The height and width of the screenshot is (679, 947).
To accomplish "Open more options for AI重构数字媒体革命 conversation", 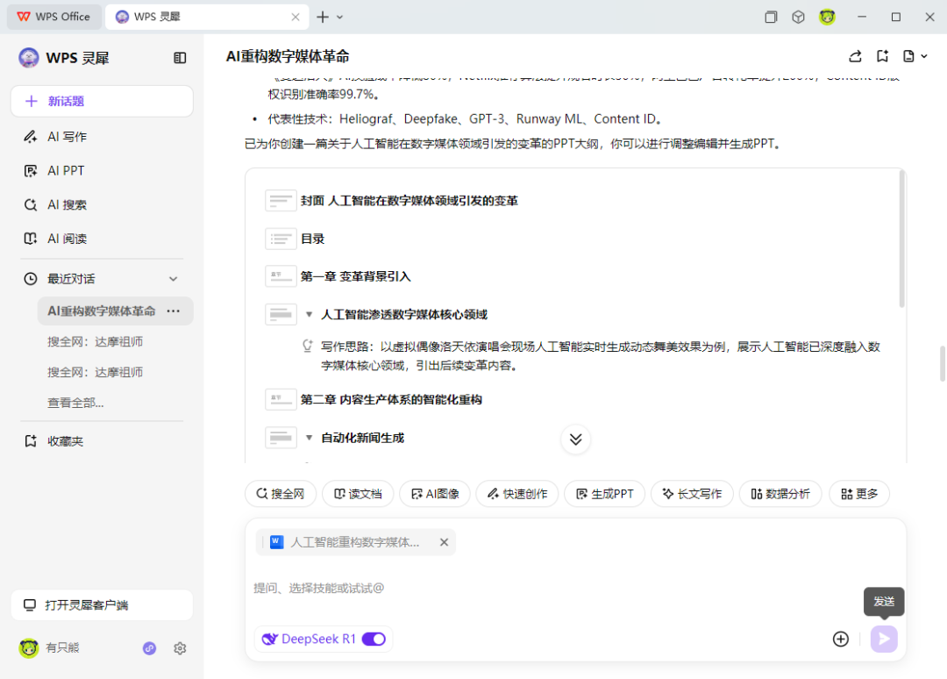I will pyautogui.click(x=174, y=311).
